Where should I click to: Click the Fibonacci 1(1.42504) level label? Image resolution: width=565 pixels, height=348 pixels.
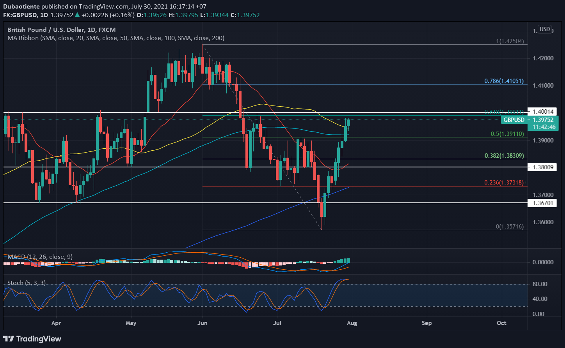click(510, 41)
